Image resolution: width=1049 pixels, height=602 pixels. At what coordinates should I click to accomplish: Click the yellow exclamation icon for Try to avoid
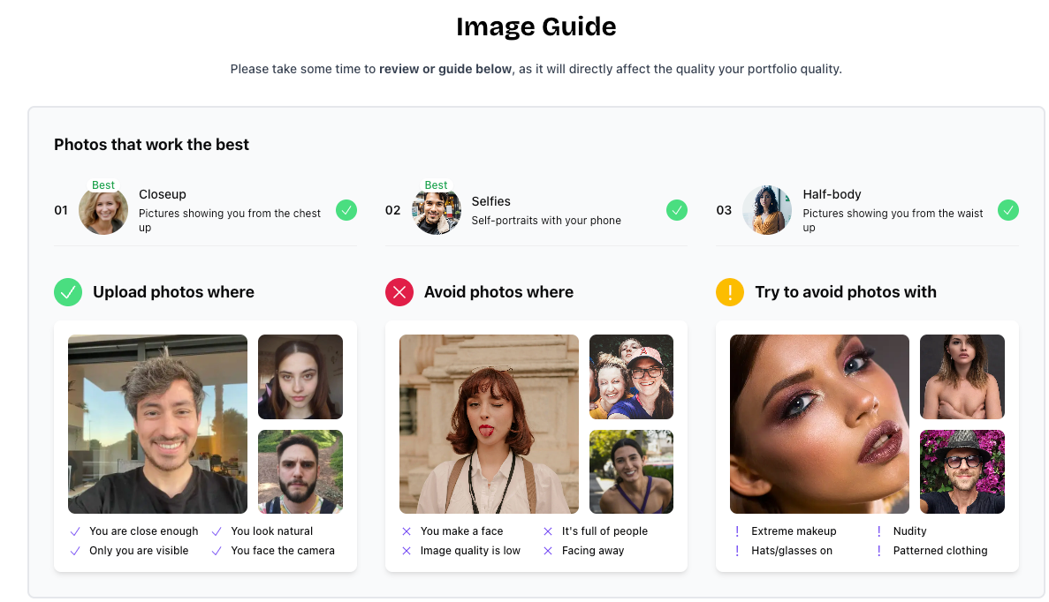(730, 292)
